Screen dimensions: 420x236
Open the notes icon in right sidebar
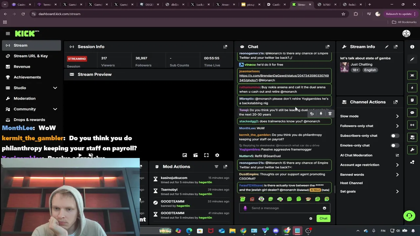tap(412, 100)
